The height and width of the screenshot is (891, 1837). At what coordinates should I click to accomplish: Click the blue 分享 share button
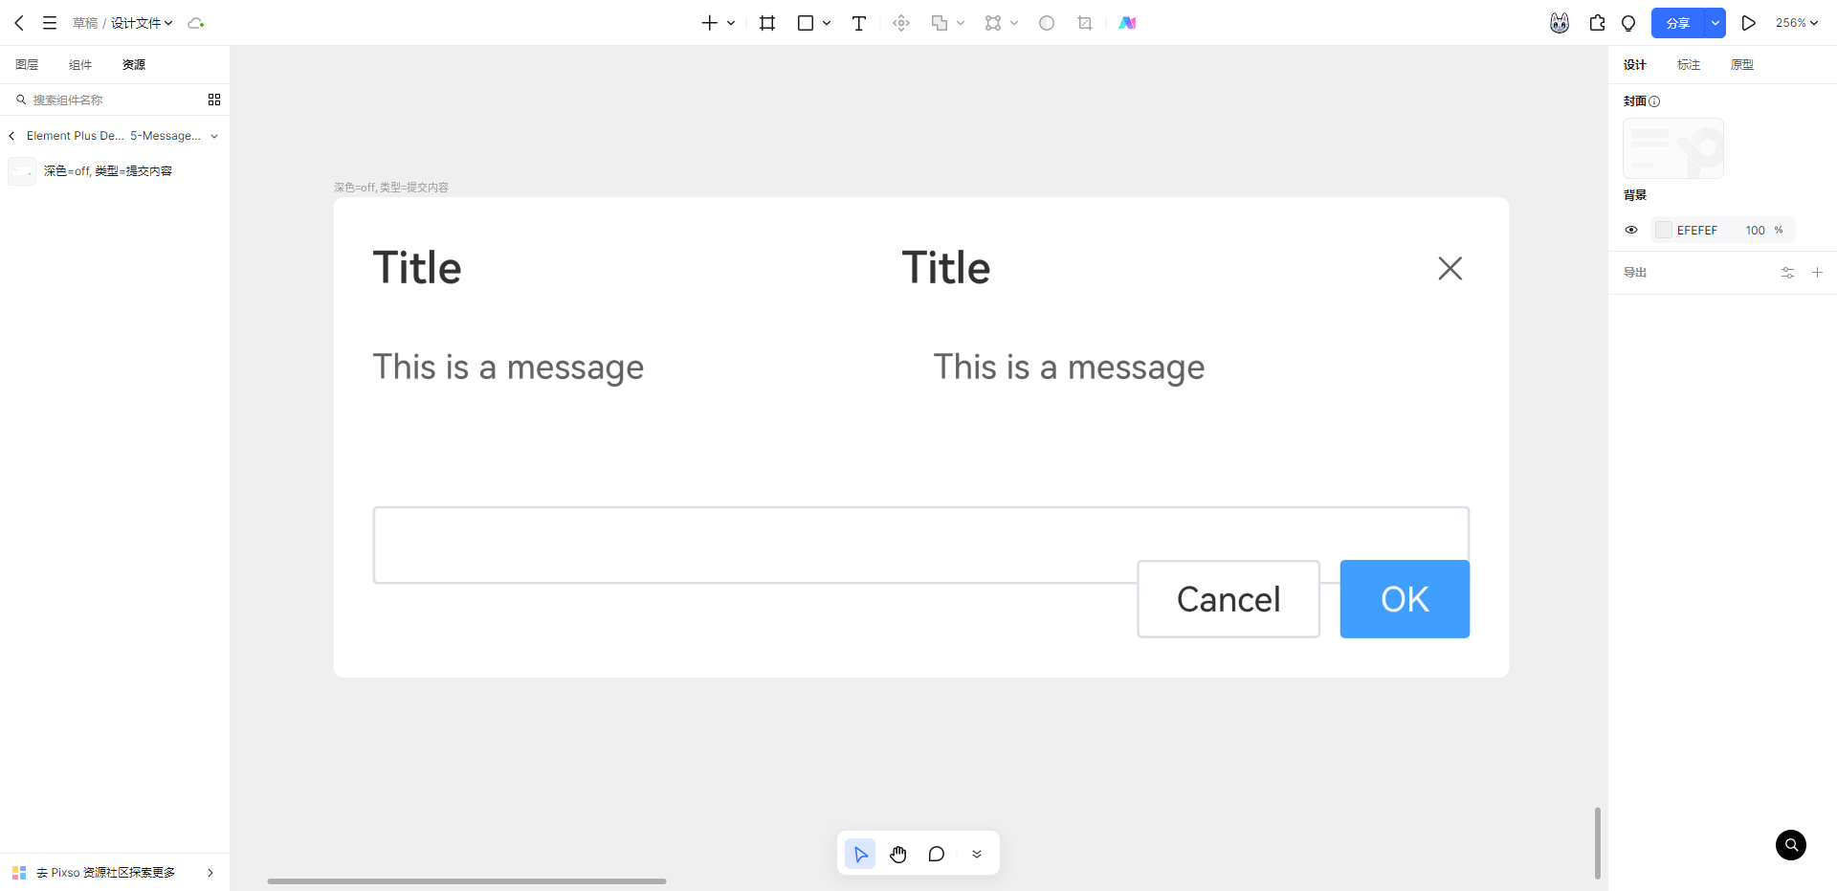(1677, 23)
